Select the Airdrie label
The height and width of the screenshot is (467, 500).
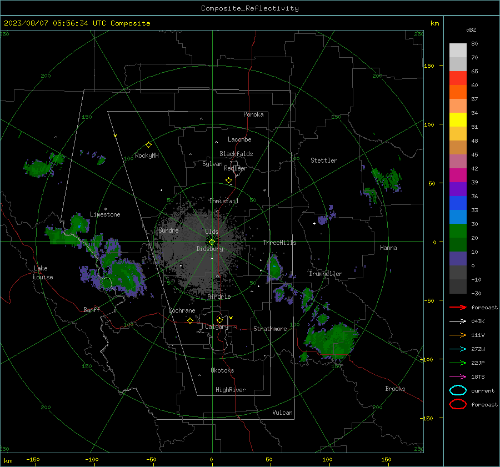click(219, 297)
